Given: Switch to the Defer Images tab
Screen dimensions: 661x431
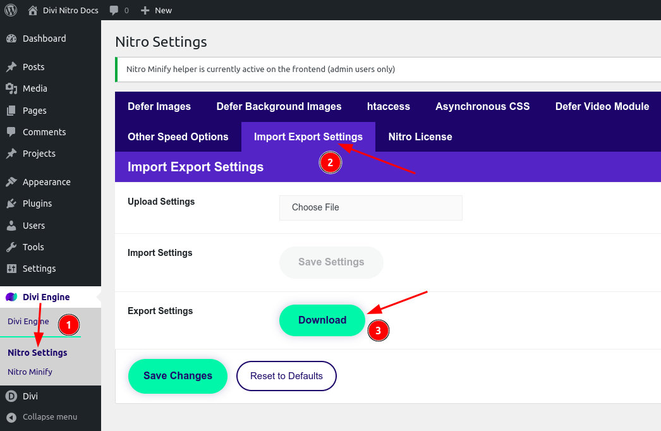Looking at the screenshot, I should [159, 106].
